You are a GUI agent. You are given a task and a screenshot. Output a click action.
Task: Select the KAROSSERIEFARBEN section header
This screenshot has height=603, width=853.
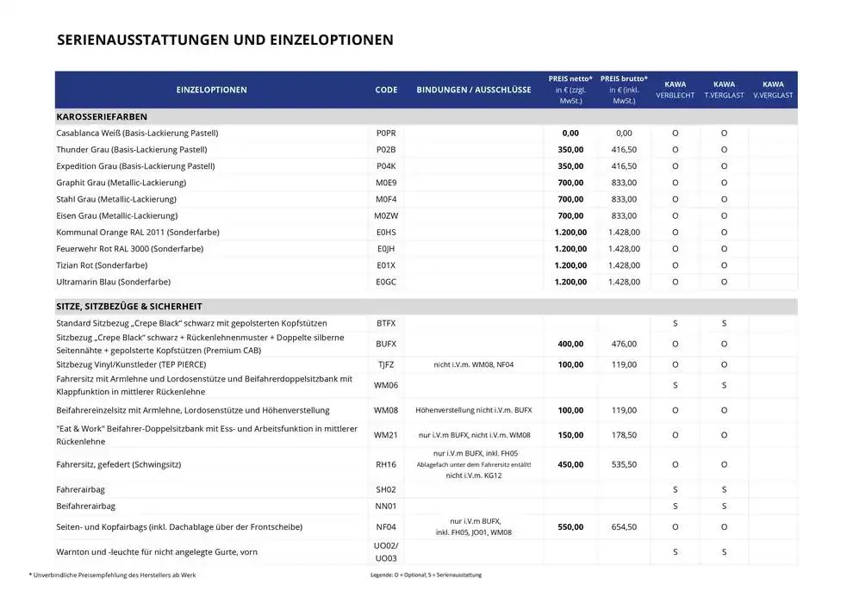107,116
